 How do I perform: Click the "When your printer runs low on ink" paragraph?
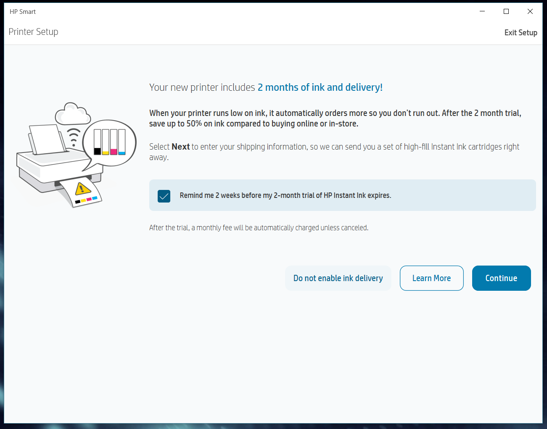click(x=335, y=118)
